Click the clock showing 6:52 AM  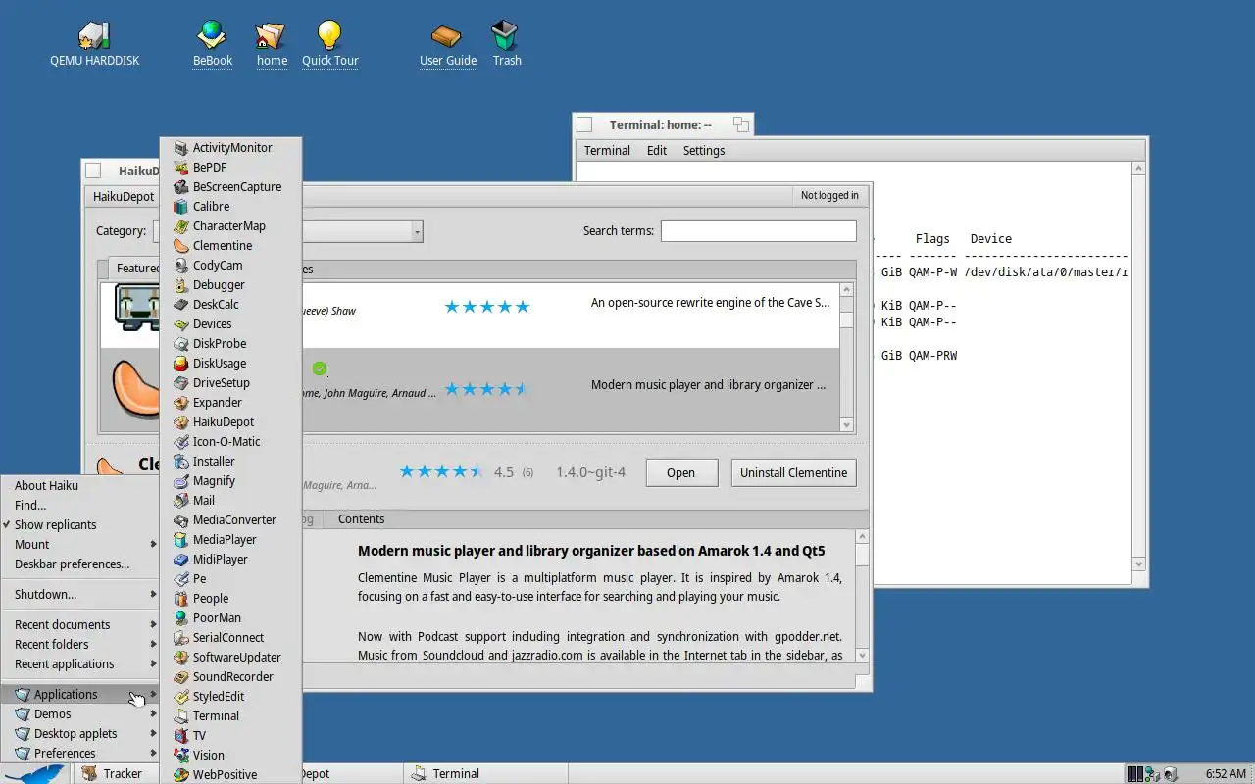point(1225,773)
